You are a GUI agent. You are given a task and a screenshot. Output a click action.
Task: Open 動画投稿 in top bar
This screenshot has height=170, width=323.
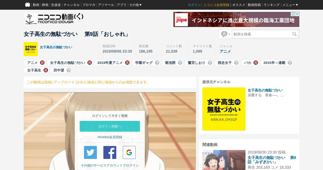point(254,5)
